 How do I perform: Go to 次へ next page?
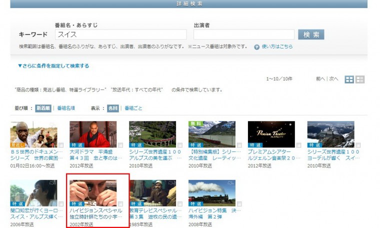pos(333,79)
